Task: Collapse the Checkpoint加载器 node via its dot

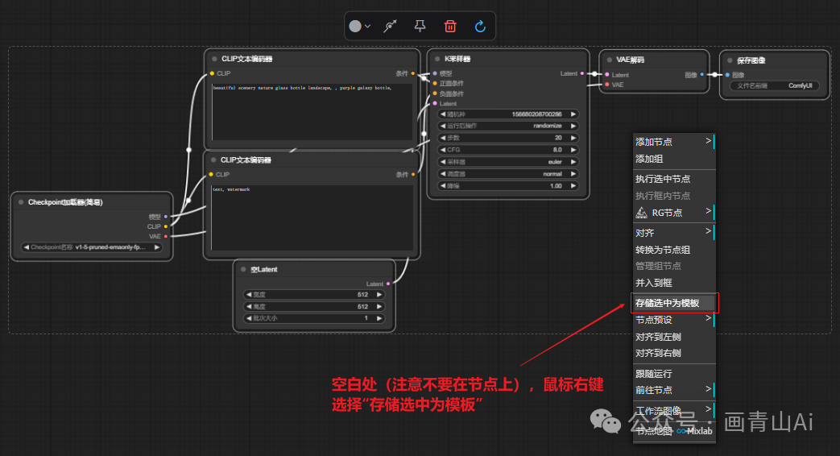Action: pyautogui.click(x=21, y=202)
